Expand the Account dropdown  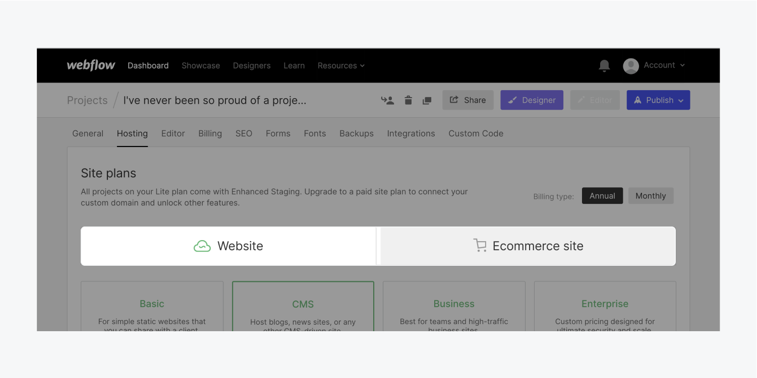(x=664, y=65)
